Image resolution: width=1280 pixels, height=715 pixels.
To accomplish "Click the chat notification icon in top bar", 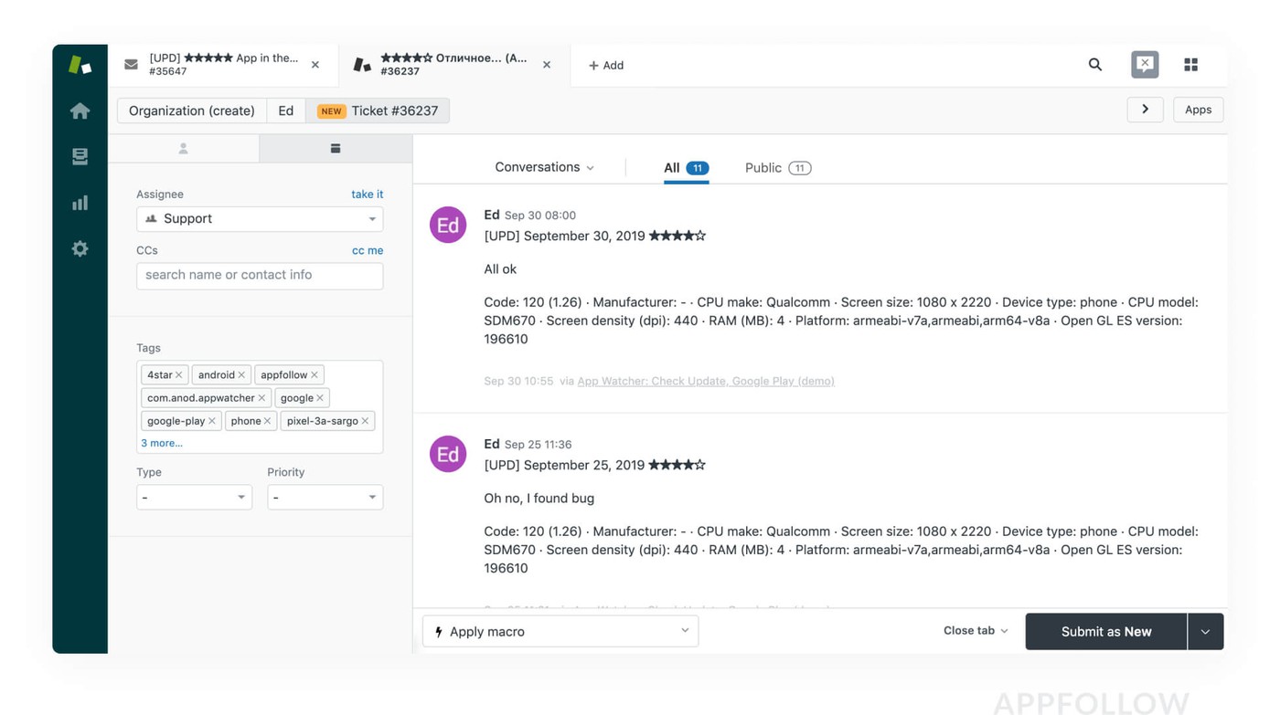I will pyautogui.click(x=1144, y=65).
